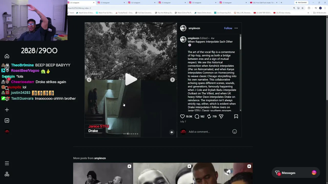This screenshot has width=328, height=184.
Task: Open the profile avatar in Instagram sidebar
Action: (7, 131)
